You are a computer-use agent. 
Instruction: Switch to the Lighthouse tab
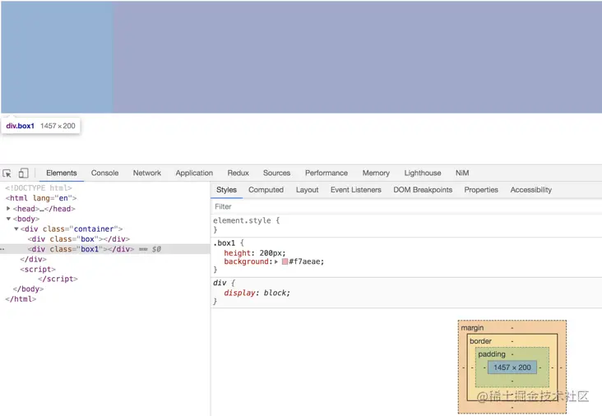click(423, 173)
